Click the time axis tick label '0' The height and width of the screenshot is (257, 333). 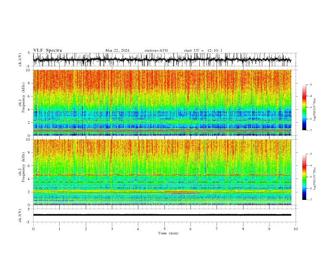pyautogui.click(x=33, y=229)
